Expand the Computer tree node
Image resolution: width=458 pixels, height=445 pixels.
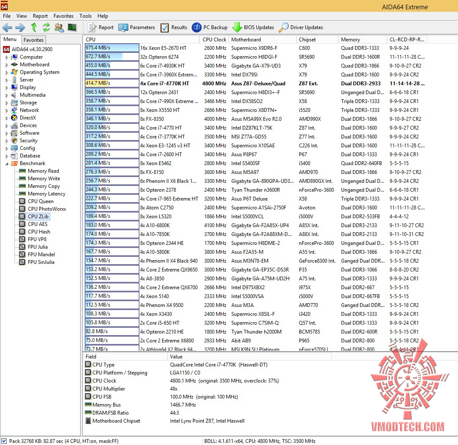pos(7,57)
